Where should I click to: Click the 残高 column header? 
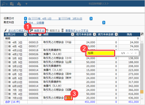point(129,34)
